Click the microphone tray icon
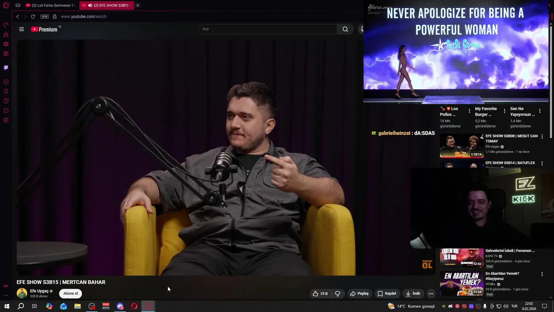The image size is (554, 312). pos(485,306)
